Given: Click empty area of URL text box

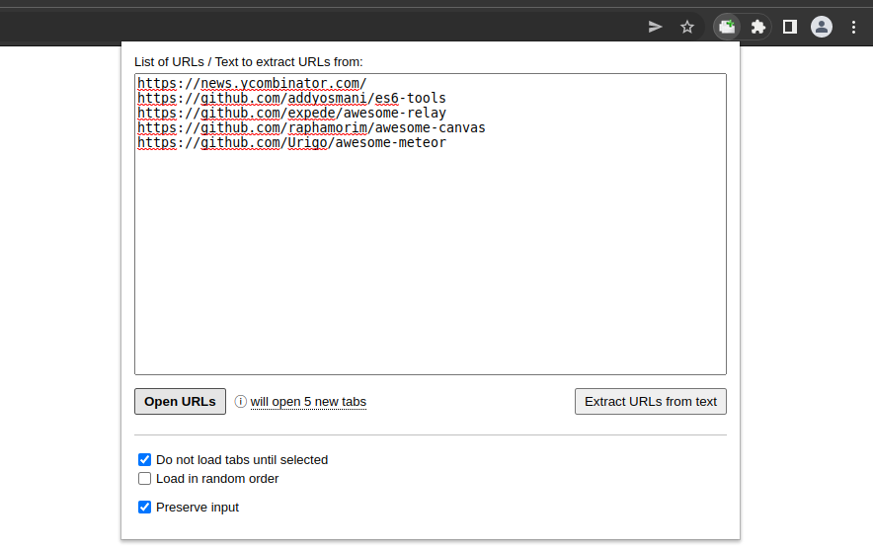Looking at the screenshot, I should click(431, 262).
